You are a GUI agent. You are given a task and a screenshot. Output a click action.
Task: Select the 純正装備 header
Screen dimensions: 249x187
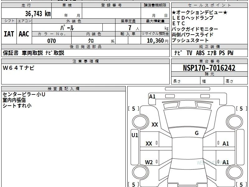point(209,47)
